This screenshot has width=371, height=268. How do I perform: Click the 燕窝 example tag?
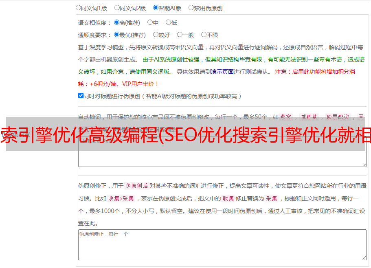tap(285, 117)
